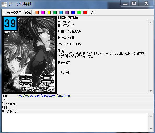Apply the red color swatch
The width and height of the screenshot is (155, 133).
pyautogui.click(x=85, y=13)
